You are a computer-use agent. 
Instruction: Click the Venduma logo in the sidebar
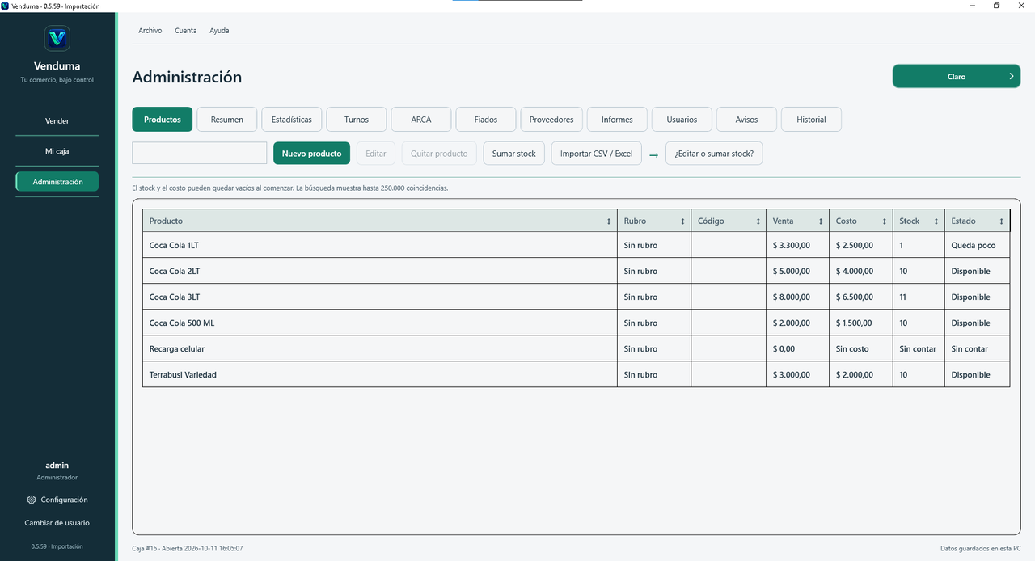[x=57, y=38]
